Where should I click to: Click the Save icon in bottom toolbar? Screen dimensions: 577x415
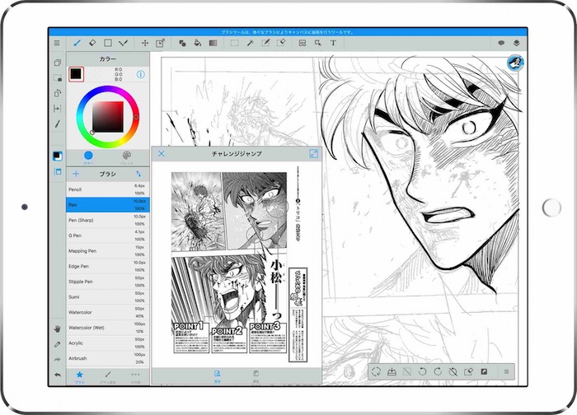tap(393, 371)
